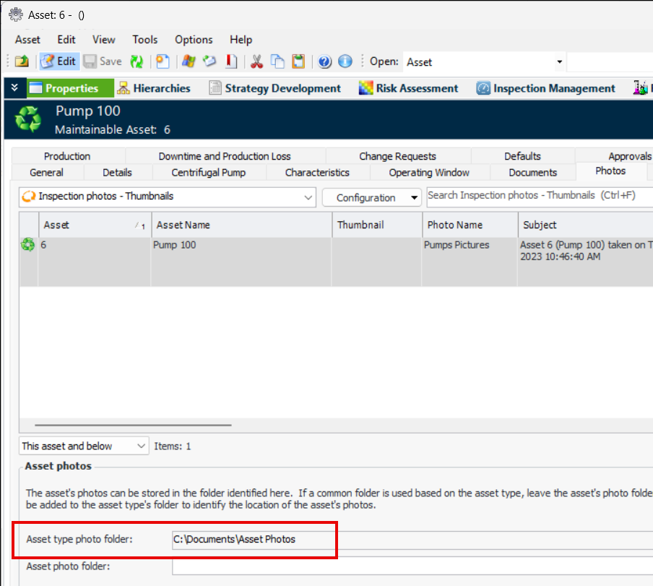Open help with the question mark icon
653x586 pixels.
pyautogui.click(x=324, y=61)
